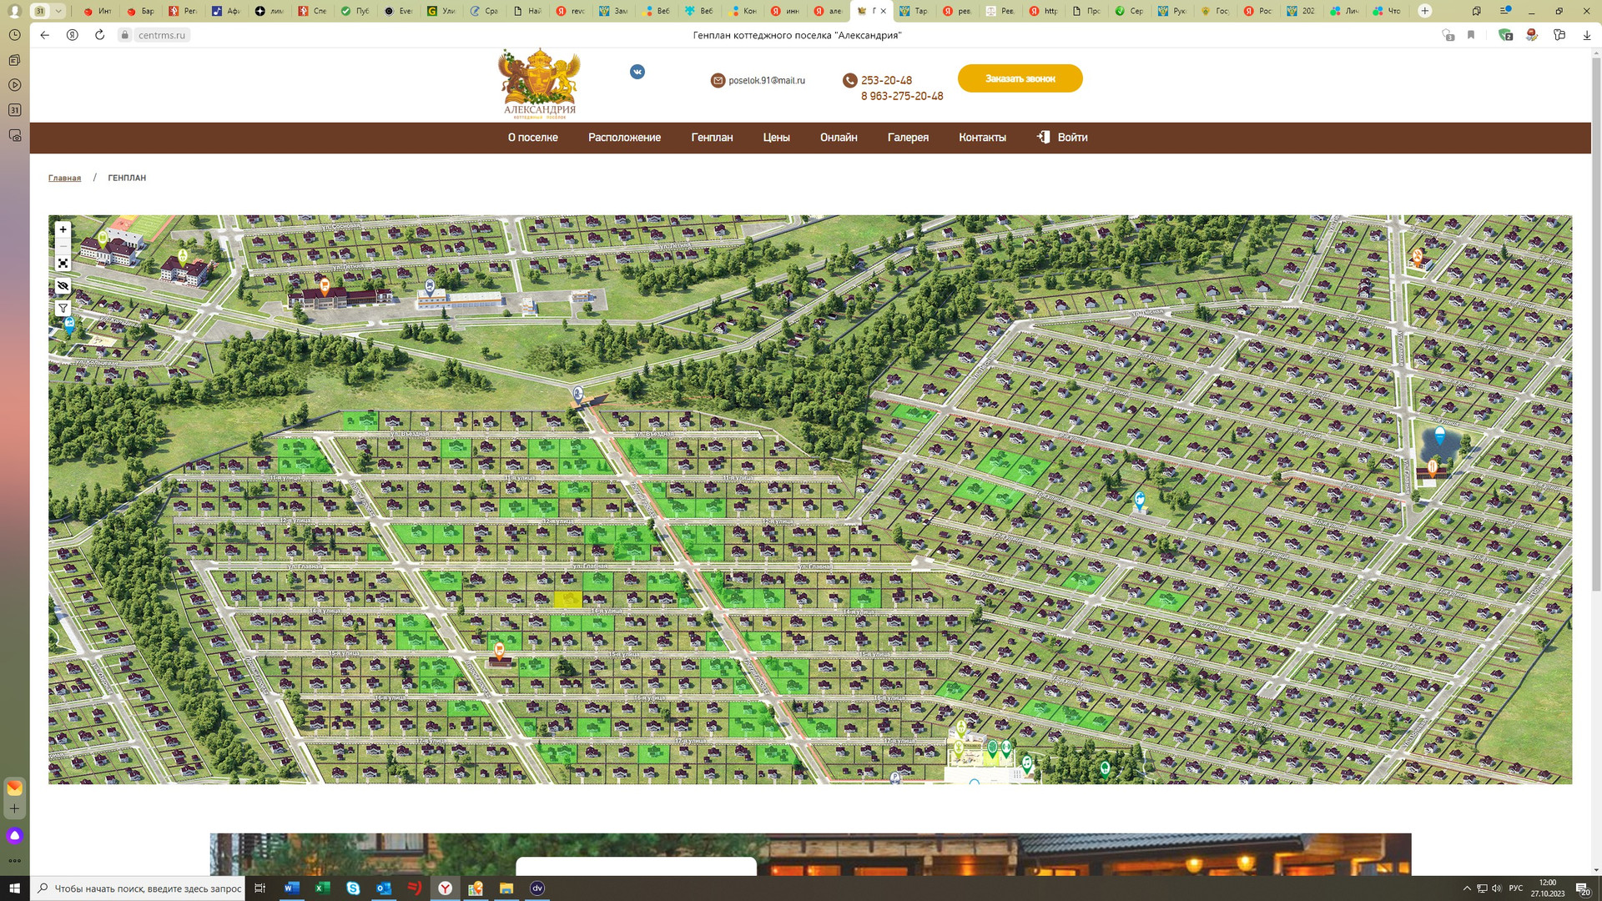Open browser downloads arrow icon

click(1585, 35)
